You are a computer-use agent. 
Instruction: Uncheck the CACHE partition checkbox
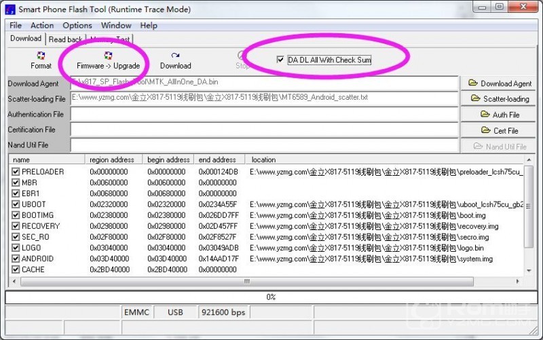pyautogui.click(x=16, y=269)
